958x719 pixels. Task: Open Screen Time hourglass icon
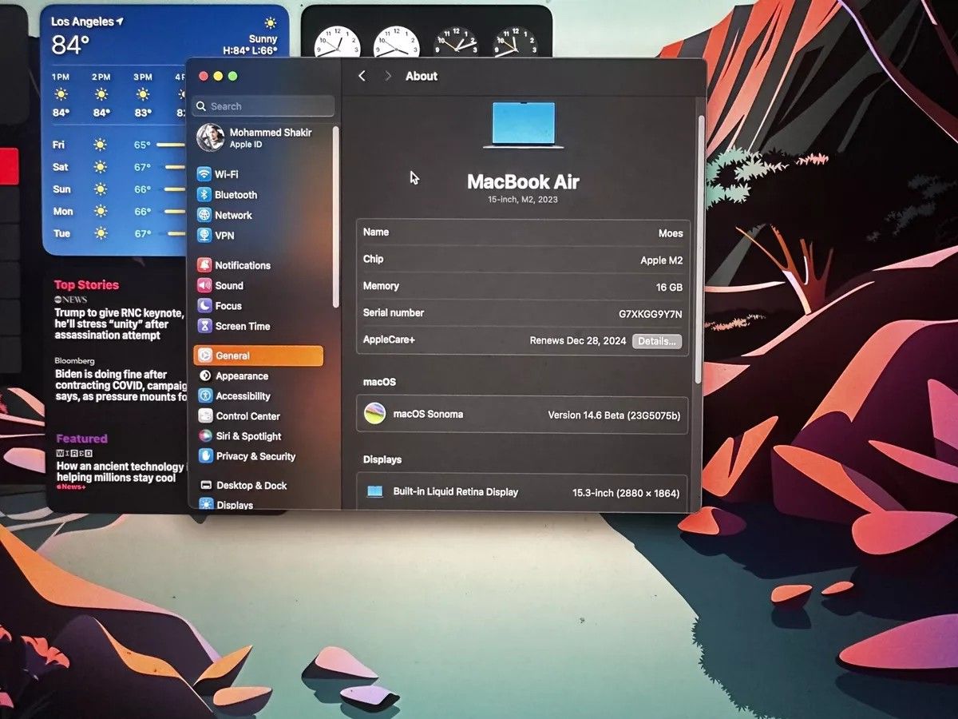point(204,326)
